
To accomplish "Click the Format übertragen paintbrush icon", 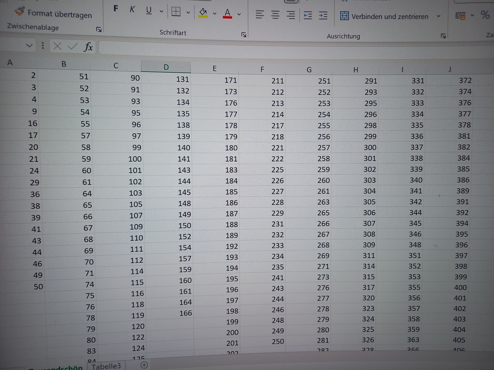I will pos(20,11).
